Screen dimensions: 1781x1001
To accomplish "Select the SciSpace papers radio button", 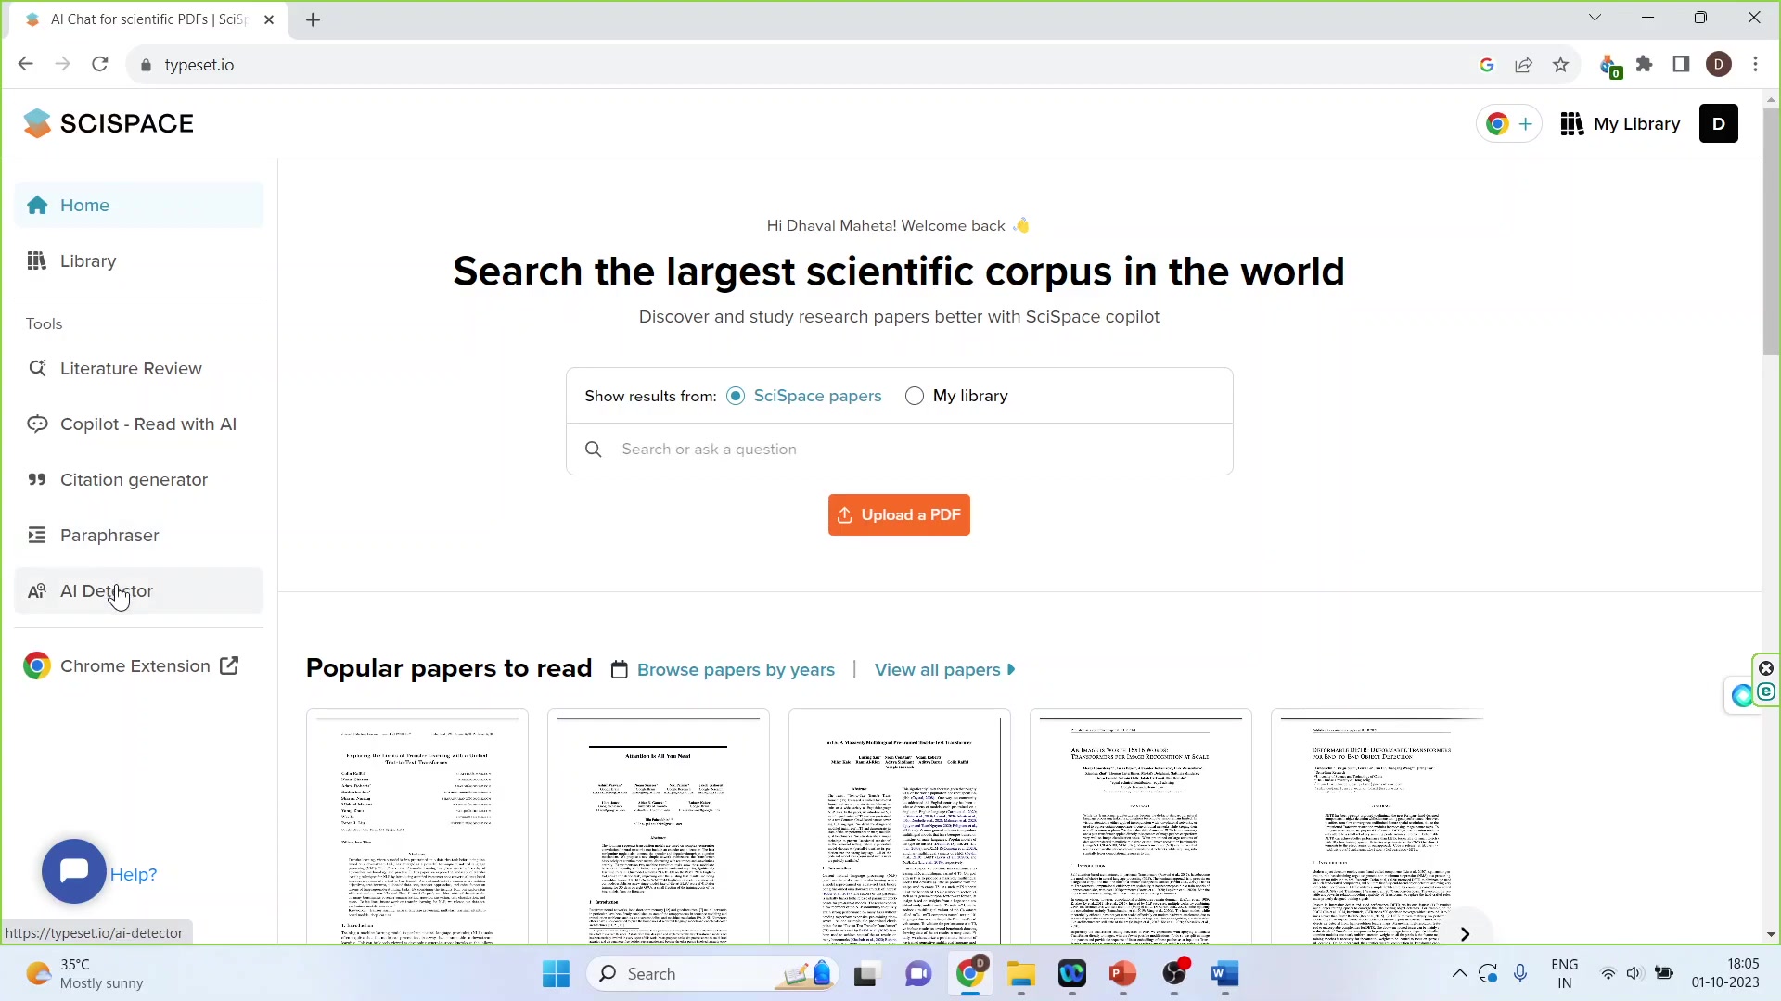I will [737, 396].
